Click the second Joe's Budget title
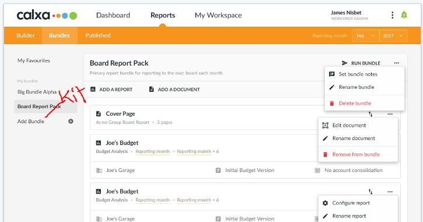The width and height of the screenshot is (423, 222). [x=122, y=191]
